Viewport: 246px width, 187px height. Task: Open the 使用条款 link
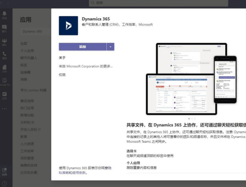click(x=79, y=173)
